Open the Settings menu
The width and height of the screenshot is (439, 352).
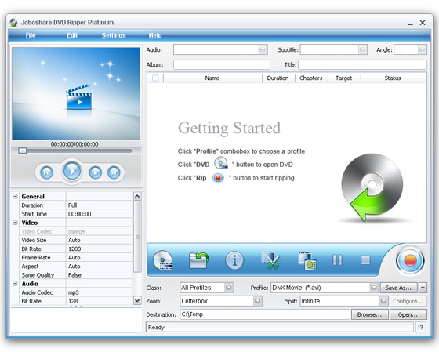click(x=114, y=35)
